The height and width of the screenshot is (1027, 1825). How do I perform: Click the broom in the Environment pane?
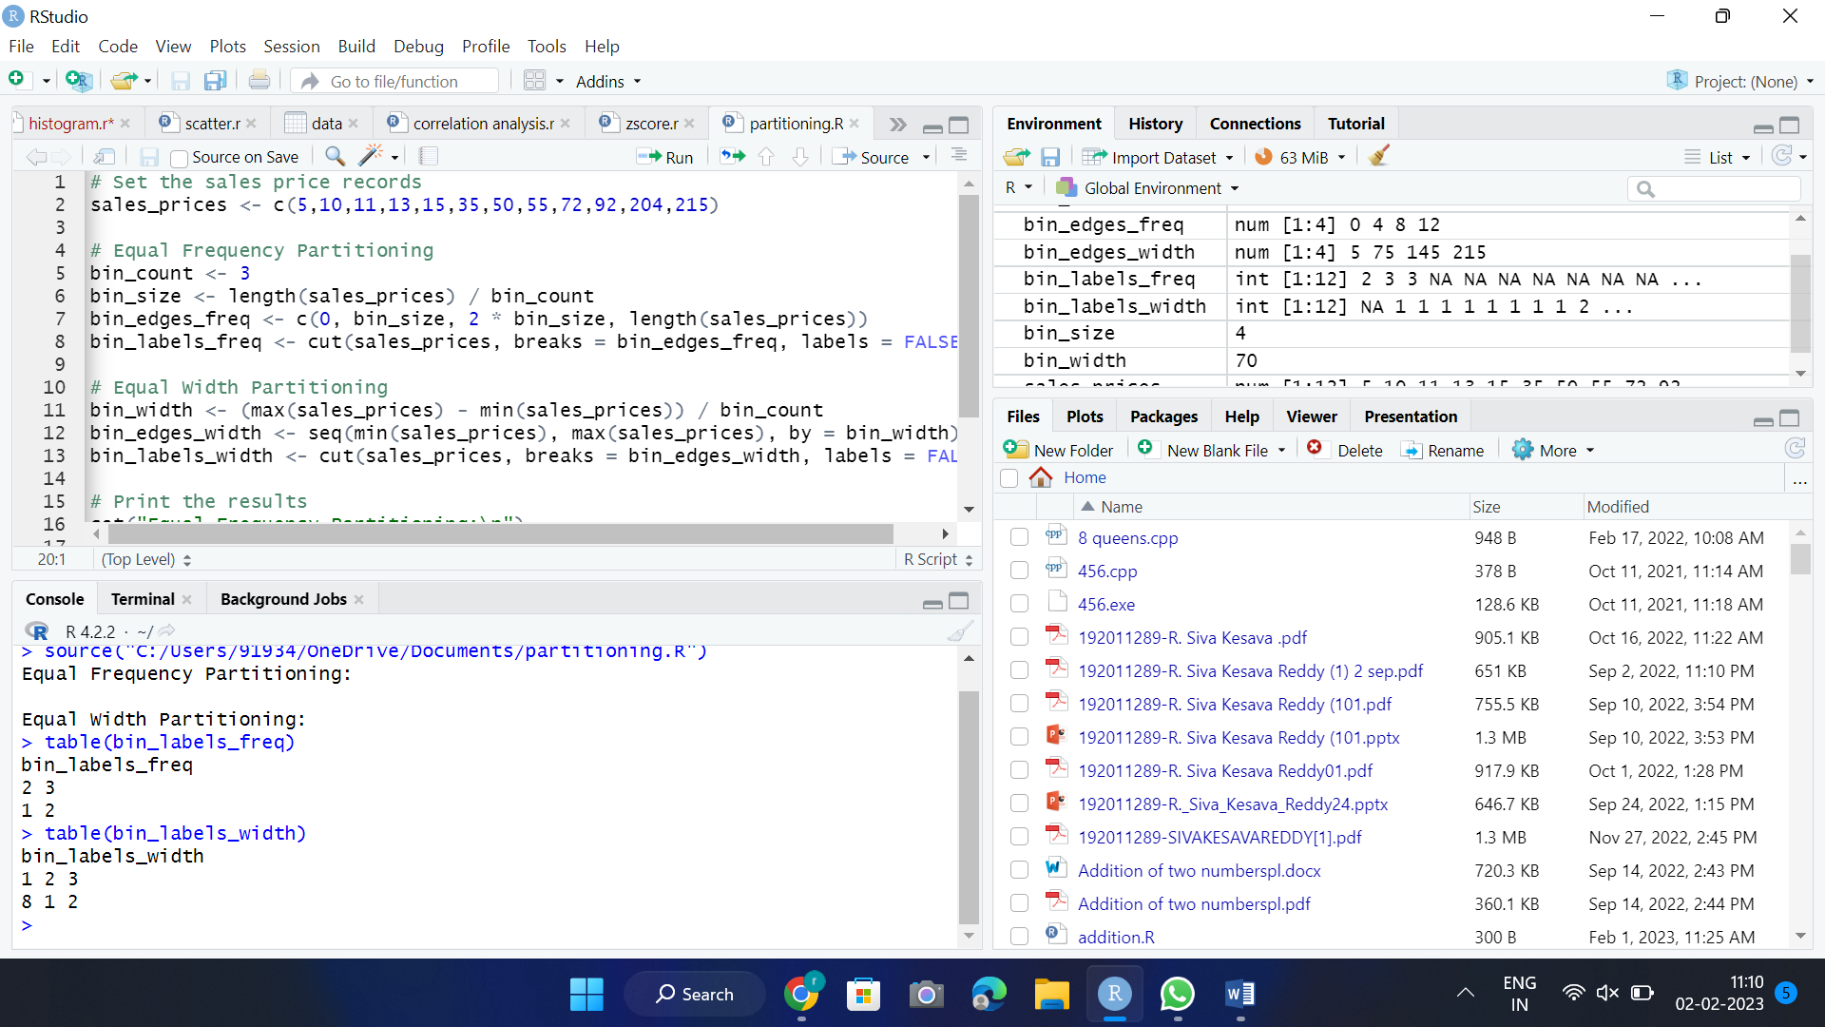point(1379,156)
